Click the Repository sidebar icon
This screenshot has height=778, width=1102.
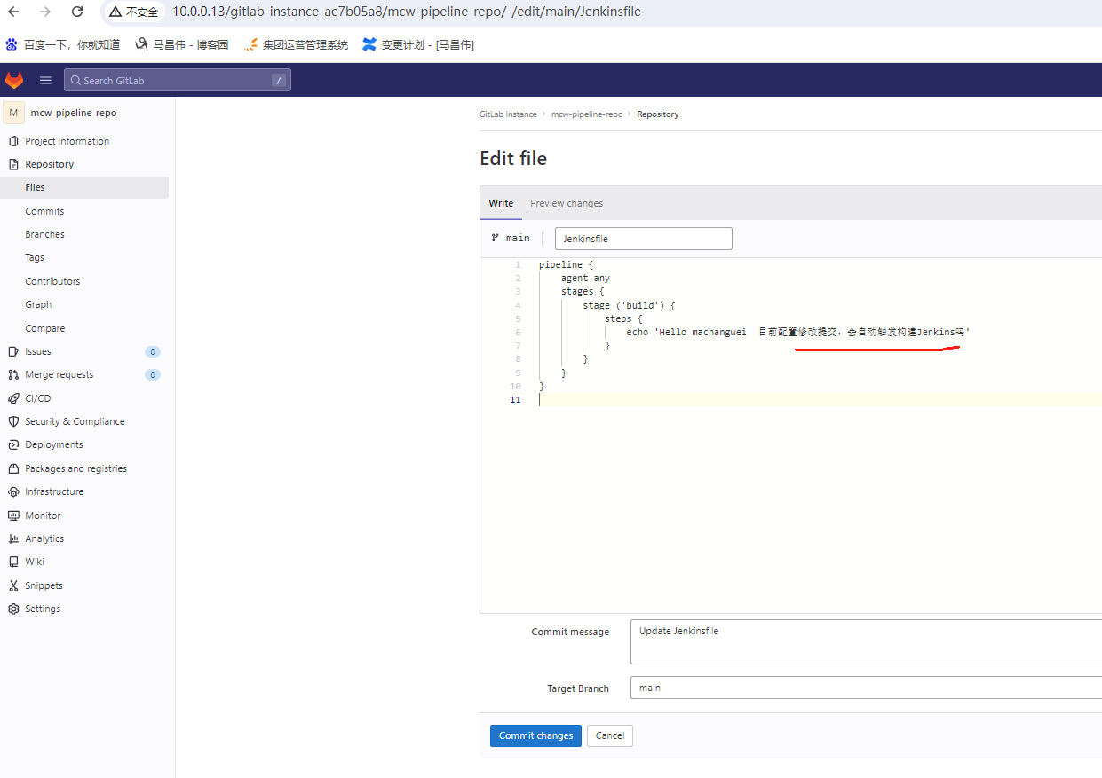(x=13, y=164)
